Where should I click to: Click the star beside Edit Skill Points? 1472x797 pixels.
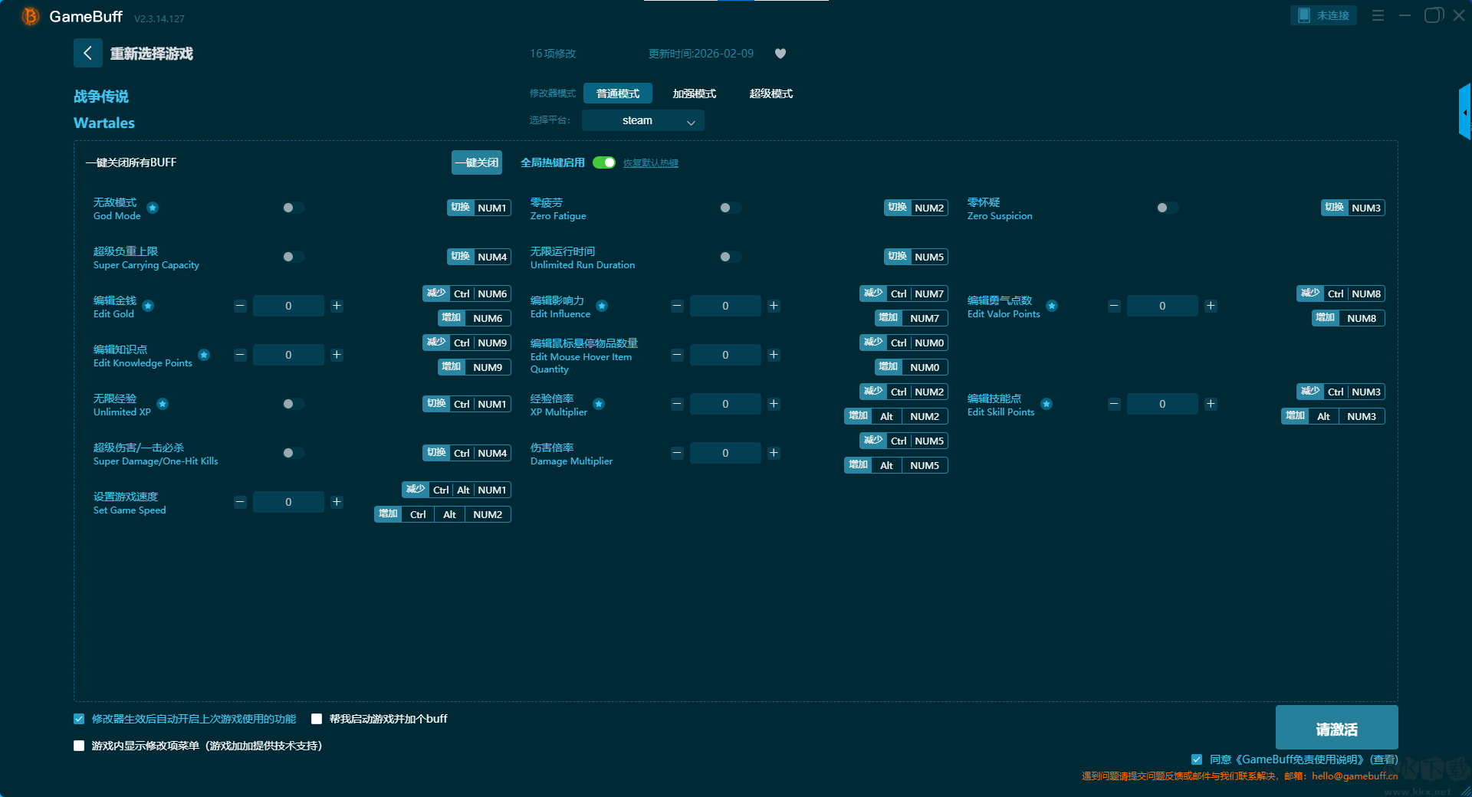pyautogui.click(x=1046, y=404)
